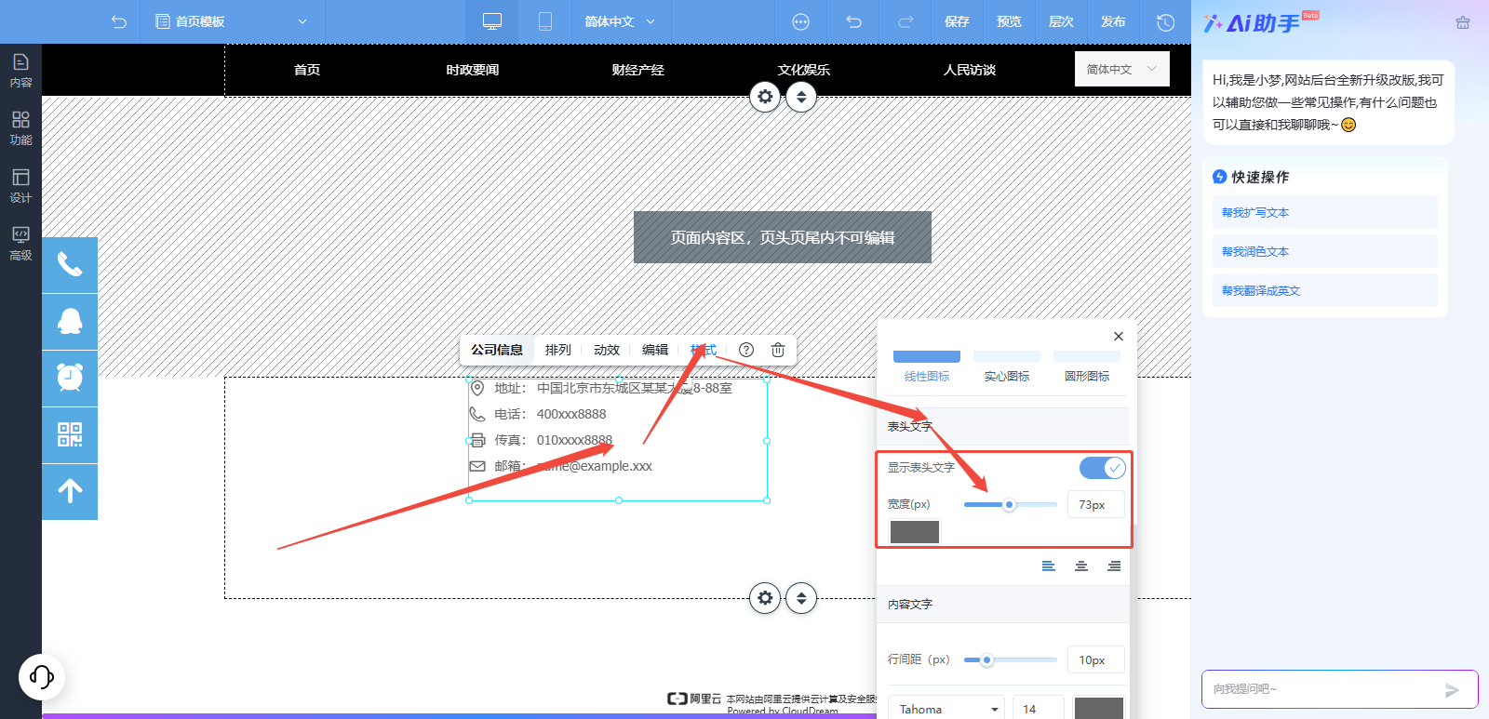Choose the 圆形图标 icon style
1489x719 pixels.
point(1087,366)
